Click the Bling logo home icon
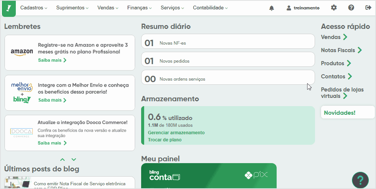 (9, 8)
